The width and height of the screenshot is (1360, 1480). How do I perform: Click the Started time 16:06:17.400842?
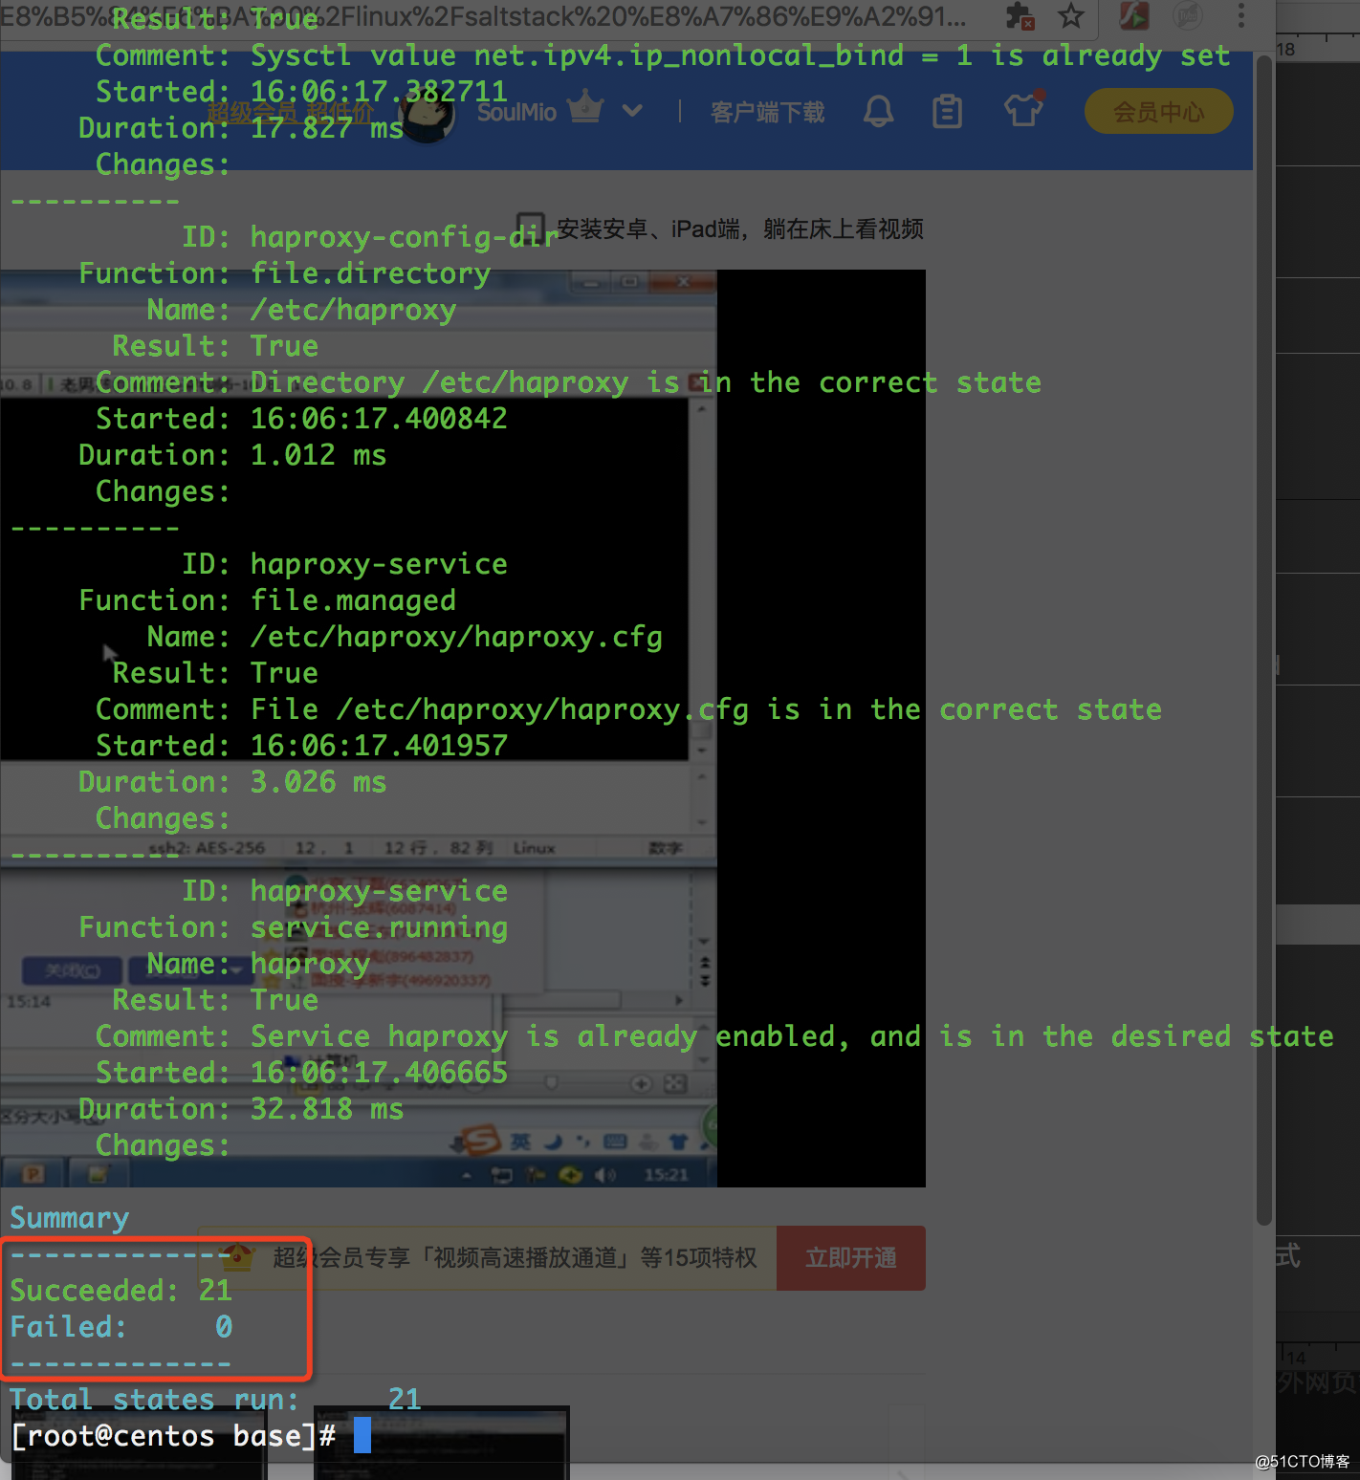379,419
